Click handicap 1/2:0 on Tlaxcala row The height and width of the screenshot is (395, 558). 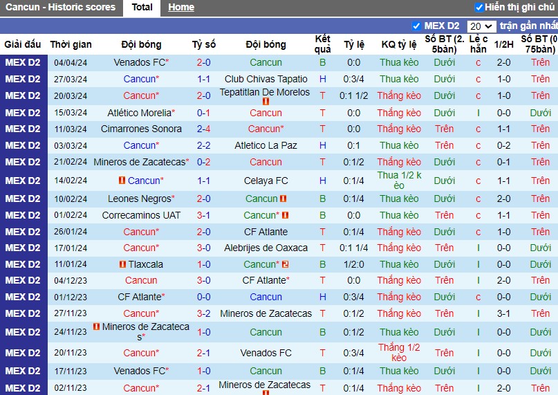point(354,265)
